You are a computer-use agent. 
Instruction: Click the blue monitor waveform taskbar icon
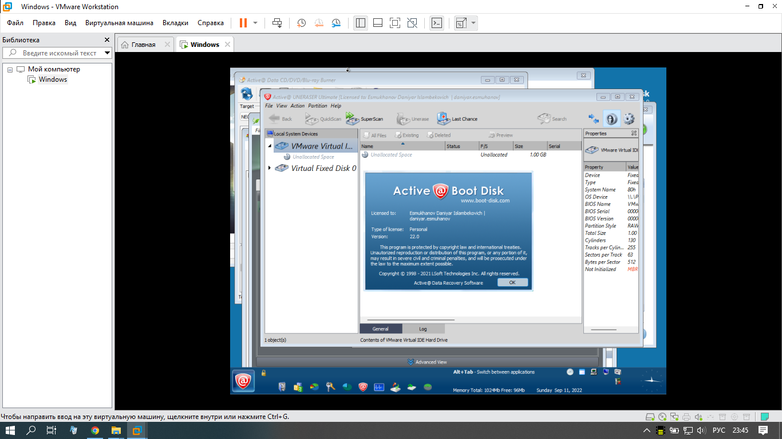click(379, 387)
